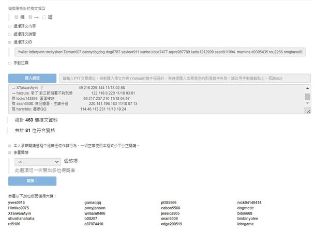This screenshot has width=331, height=232.
Task: Enable 過濾推文時間 filter checkbox
Action: [x=10, y=34]
